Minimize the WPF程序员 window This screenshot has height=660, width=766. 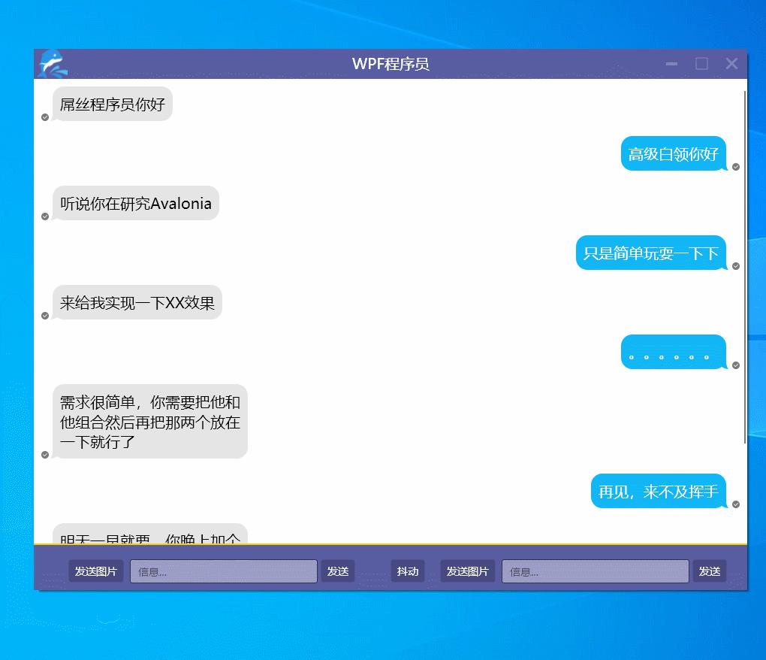click(x=671, y=64)
